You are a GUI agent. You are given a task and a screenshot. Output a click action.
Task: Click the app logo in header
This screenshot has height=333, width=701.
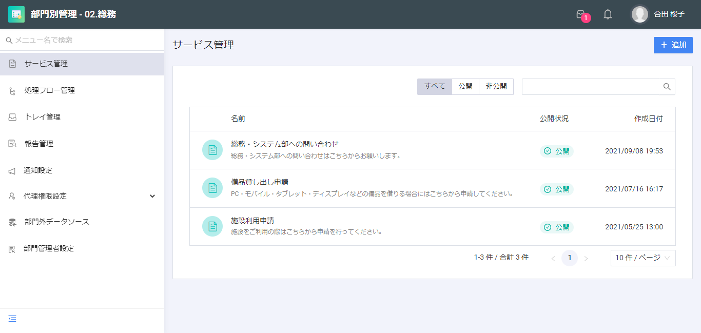click(x=16, y=14)
